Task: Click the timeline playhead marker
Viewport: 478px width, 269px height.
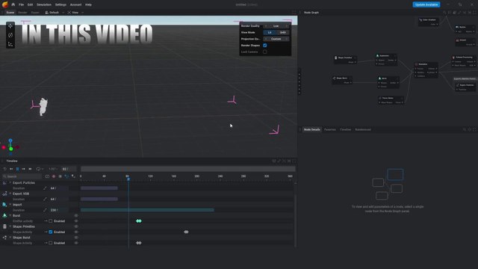Action: (x=128, y=179)
